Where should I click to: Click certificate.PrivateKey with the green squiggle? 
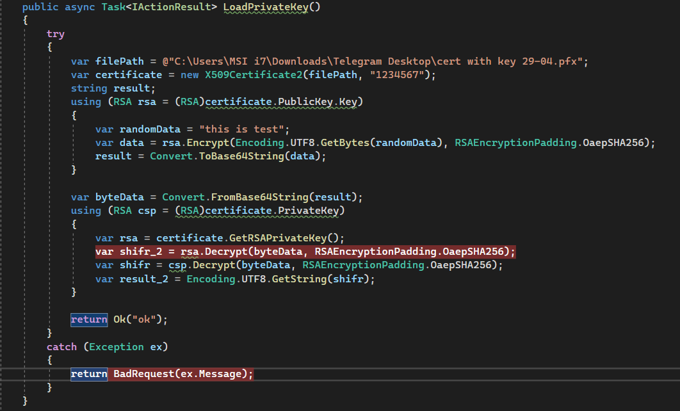click(x=271, y=211)
